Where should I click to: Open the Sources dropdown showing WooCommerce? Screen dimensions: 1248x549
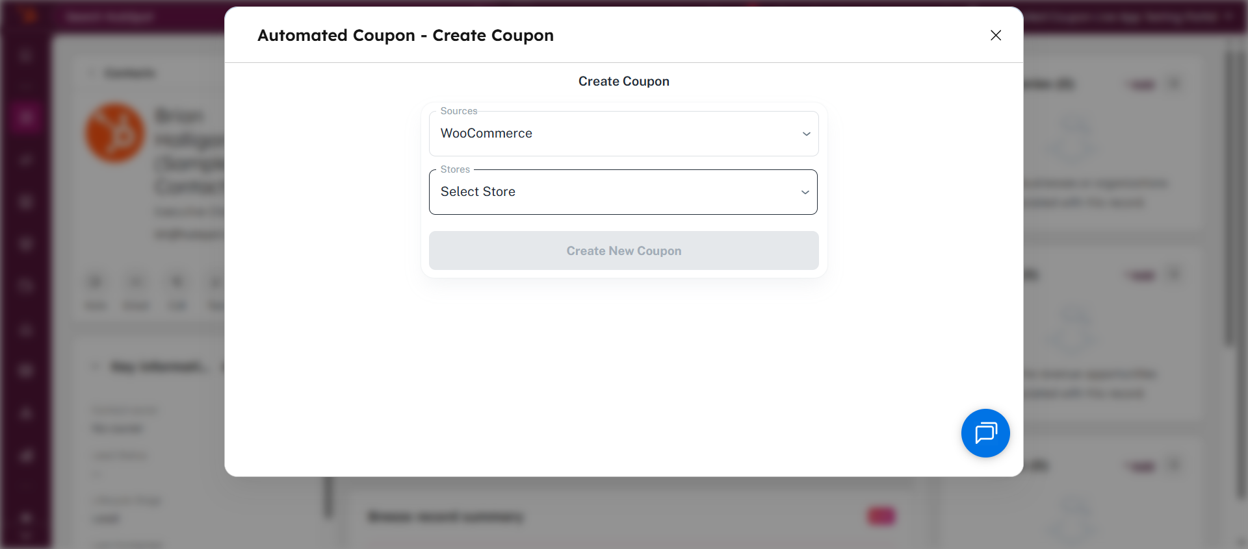[x=623, y=134]
